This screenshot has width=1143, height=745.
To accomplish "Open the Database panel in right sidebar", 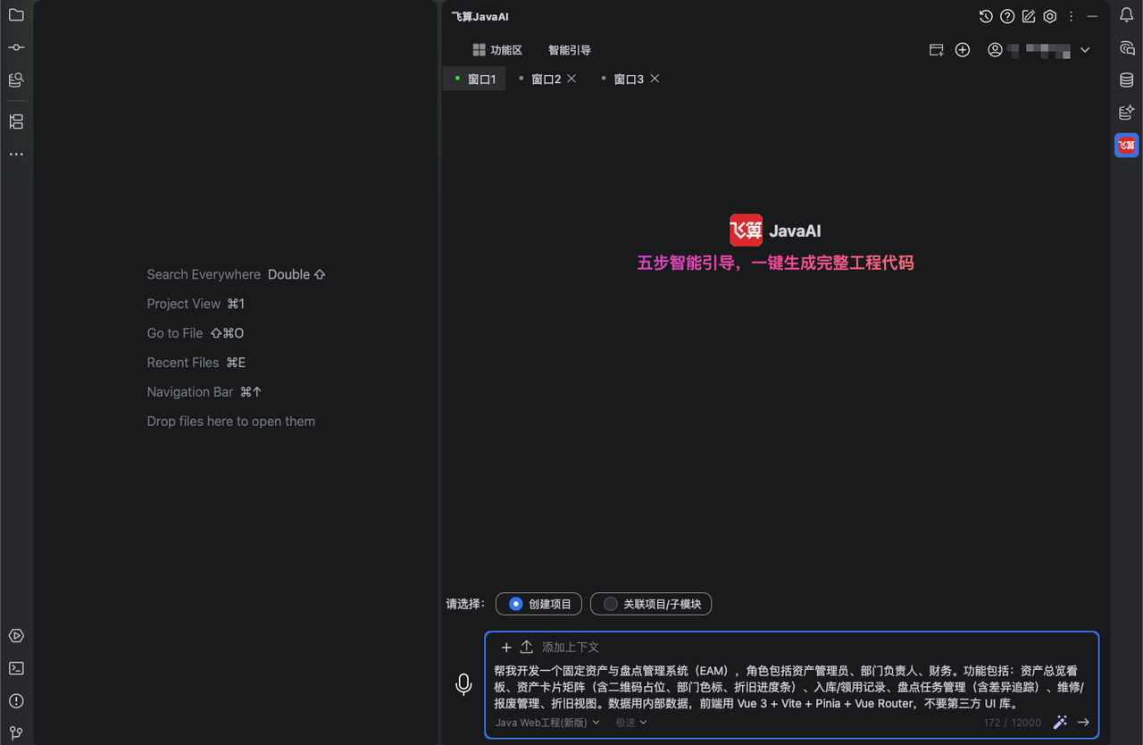I will tap(1127, 80).
